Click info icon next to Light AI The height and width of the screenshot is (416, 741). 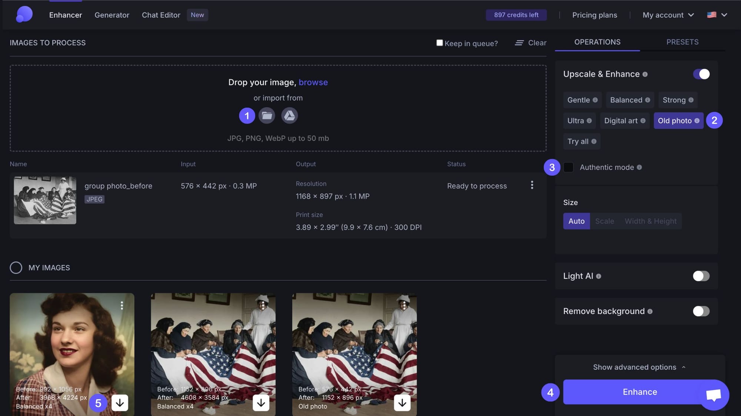(598, 276)
